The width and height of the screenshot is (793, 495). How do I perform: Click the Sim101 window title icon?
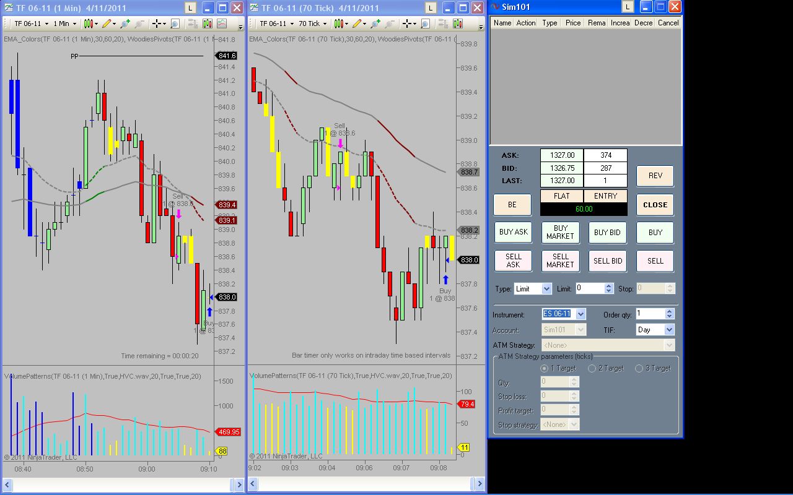(x=496, y=7)
